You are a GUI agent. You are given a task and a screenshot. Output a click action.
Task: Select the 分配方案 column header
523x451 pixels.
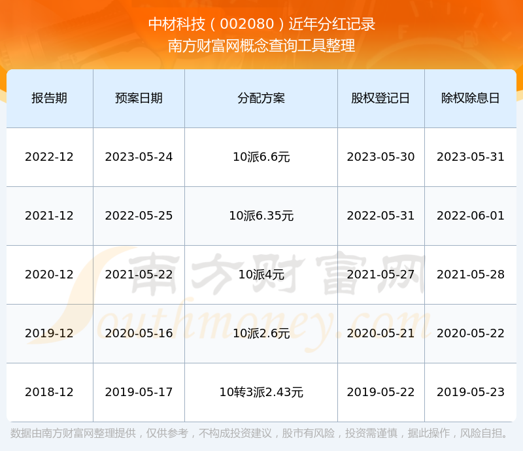(261, 98)
